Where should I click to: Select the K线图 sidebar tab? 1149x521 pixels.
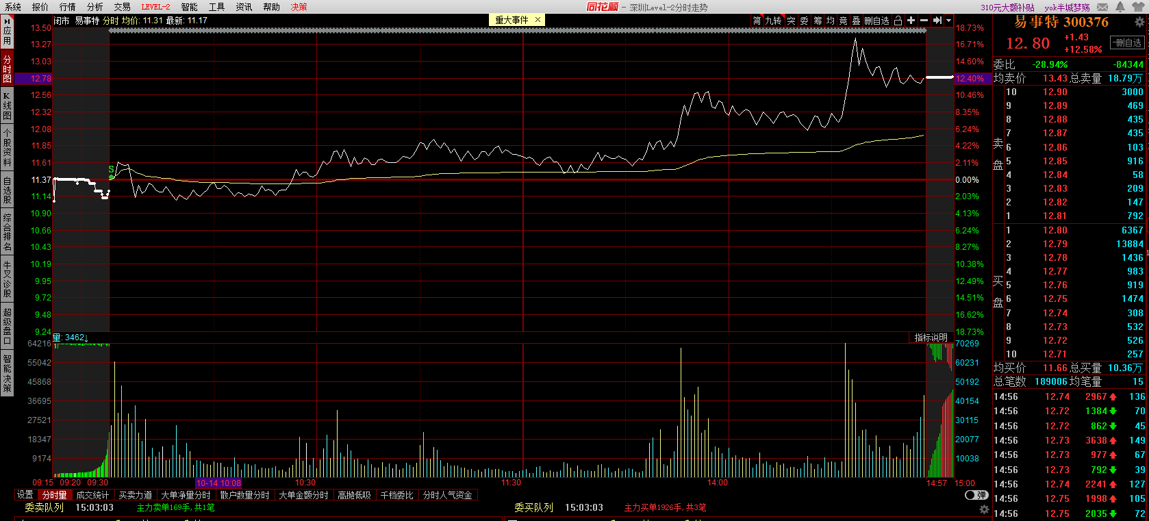point(7,106)
